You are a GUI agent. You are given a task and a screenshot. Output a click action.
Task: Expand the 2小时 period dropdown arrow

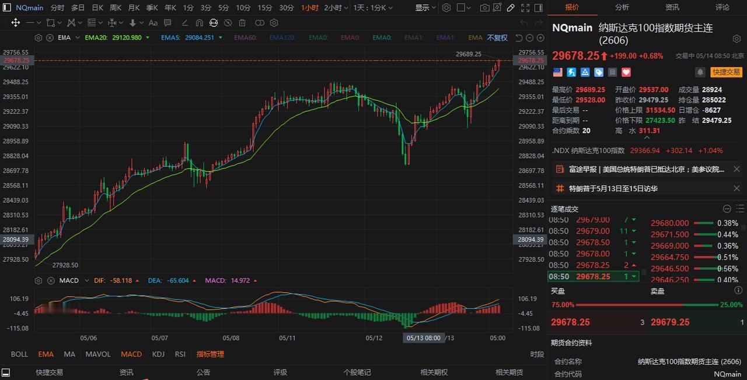coord(347,8)
